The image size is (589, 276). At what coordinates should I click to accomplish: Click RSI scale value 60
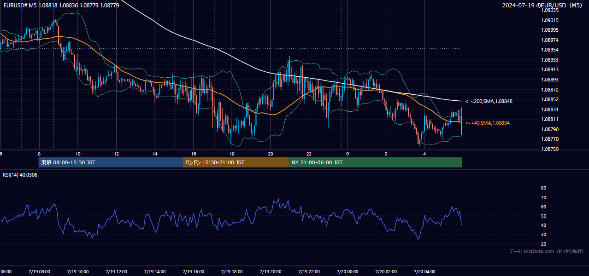point(543,207)
